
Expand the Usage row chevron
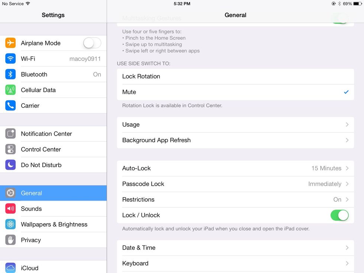347,125
